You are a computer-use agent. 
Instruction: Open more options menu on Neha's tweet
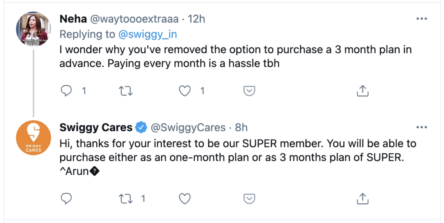pos(421,19)
